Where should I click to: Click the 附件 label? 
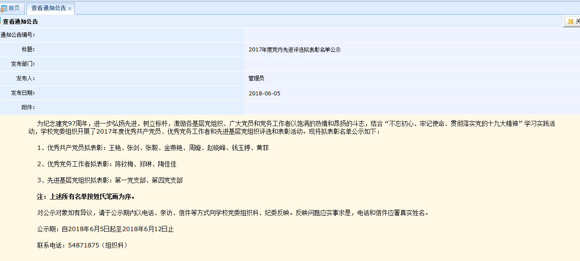pyautogui.click(x=28, y=108)
